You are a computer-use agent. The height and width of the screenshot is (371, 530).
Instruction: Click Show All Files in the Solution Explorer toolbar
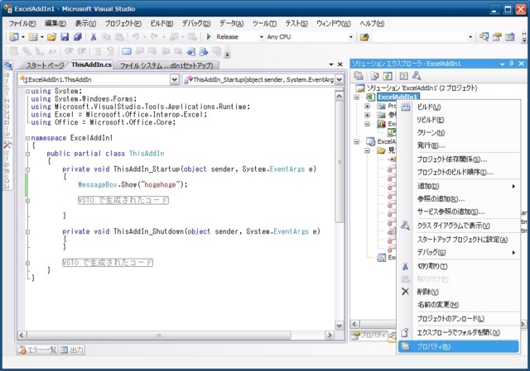[374, 76]
